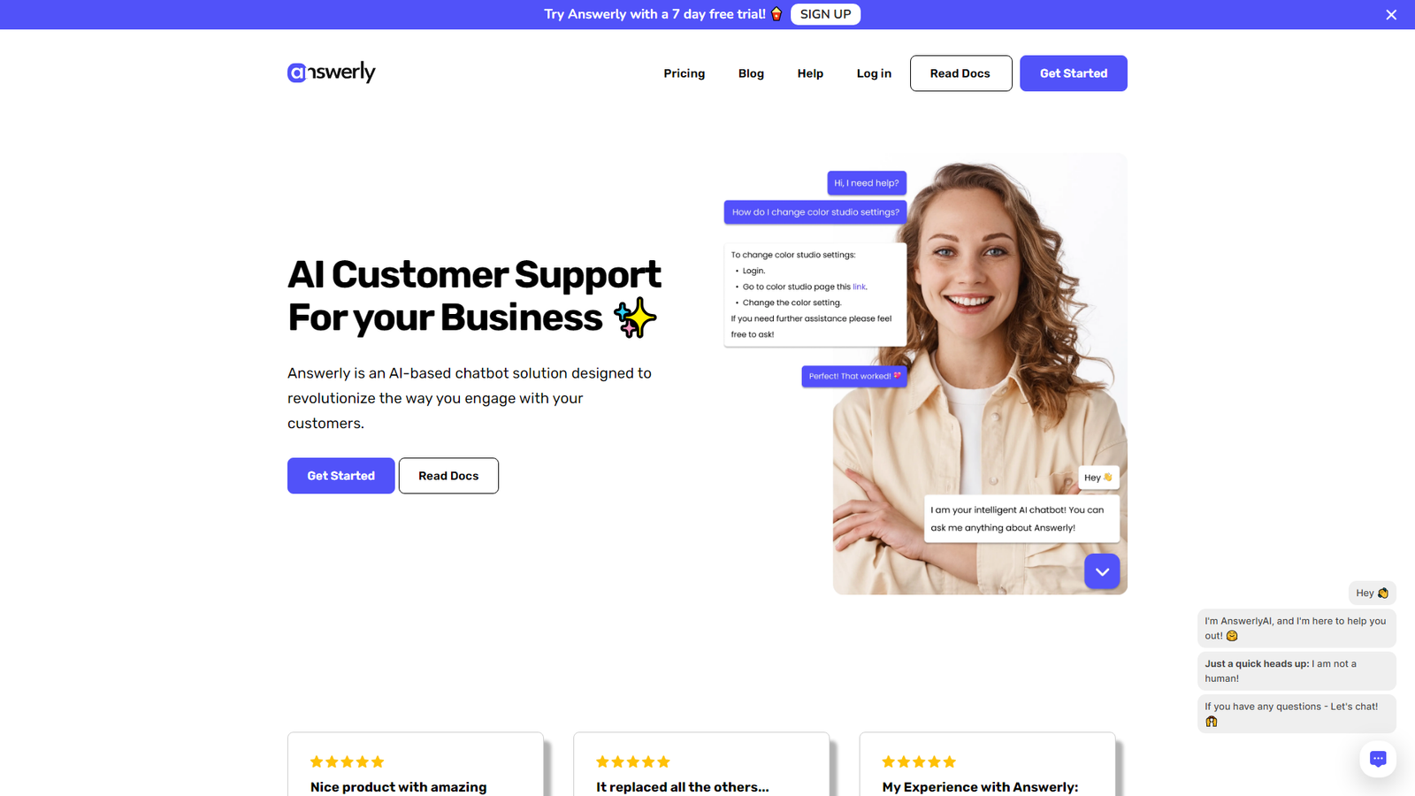The width and height of the screenshot is (1415, 796).
Task: Click the five-star rating on the second review
Action: click(x=633, y=762)
